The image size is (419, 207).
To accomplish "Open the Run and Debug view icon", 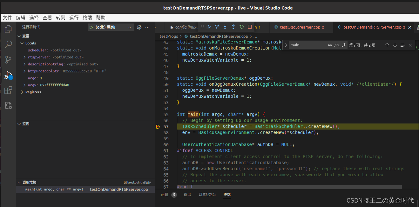I will [8, 75].
